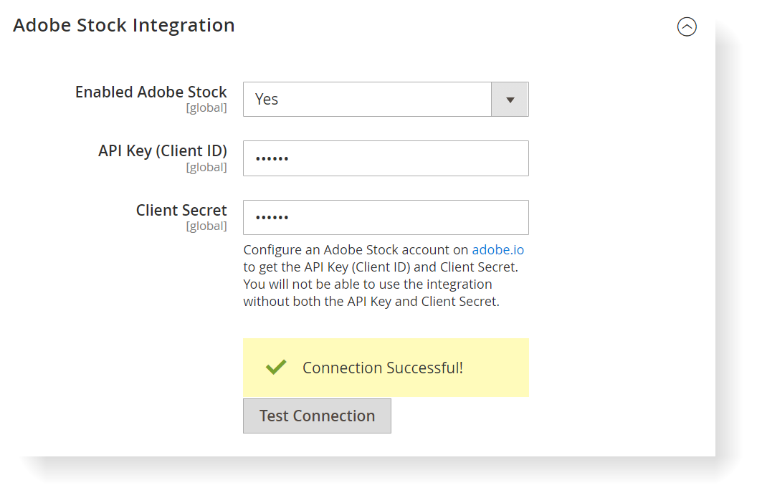Viewport: 762px width, 503px height.
Task: Click the dropdown arrow beside Yes
Action: click(x=510, y=100)
